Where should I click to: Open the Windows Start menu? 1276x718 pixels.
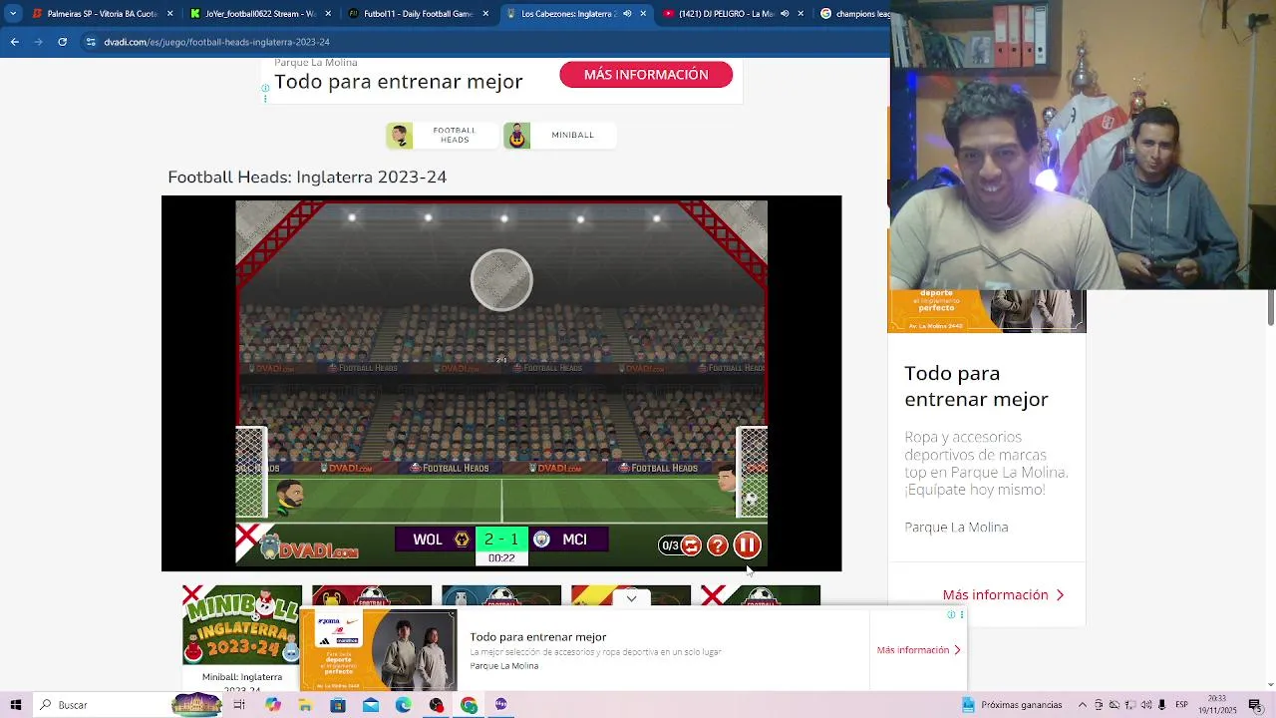tap(15, 705)
